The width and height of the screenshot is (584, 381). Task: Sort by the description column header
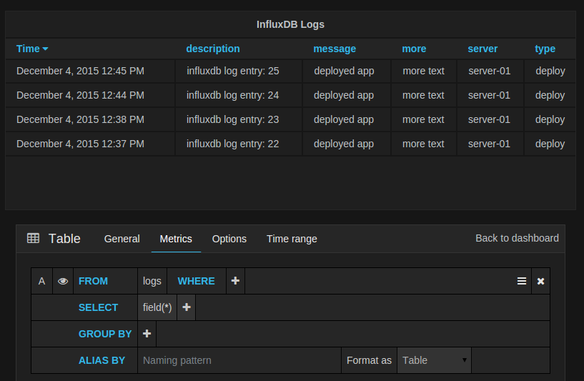point(213,49)
